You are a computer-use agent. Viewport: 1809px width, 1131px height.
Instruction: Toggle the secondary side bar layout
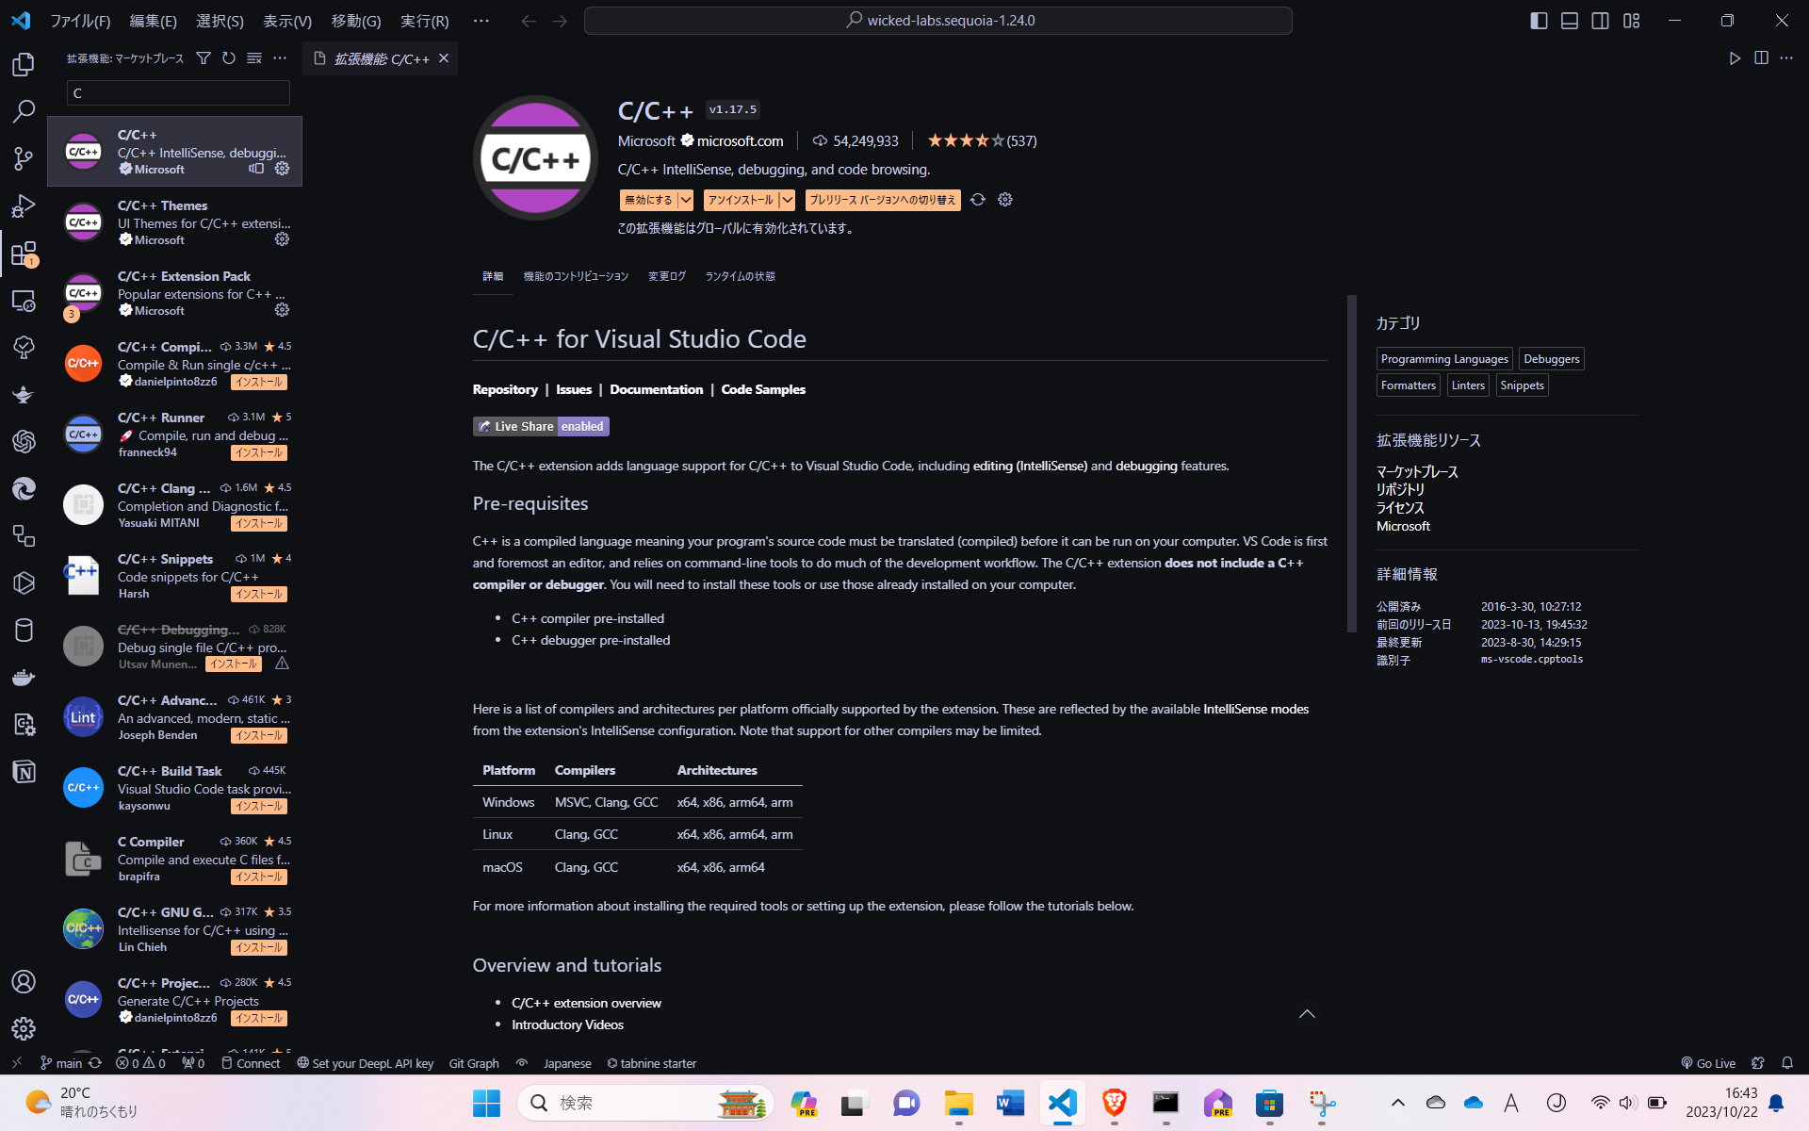[1600, 21]
